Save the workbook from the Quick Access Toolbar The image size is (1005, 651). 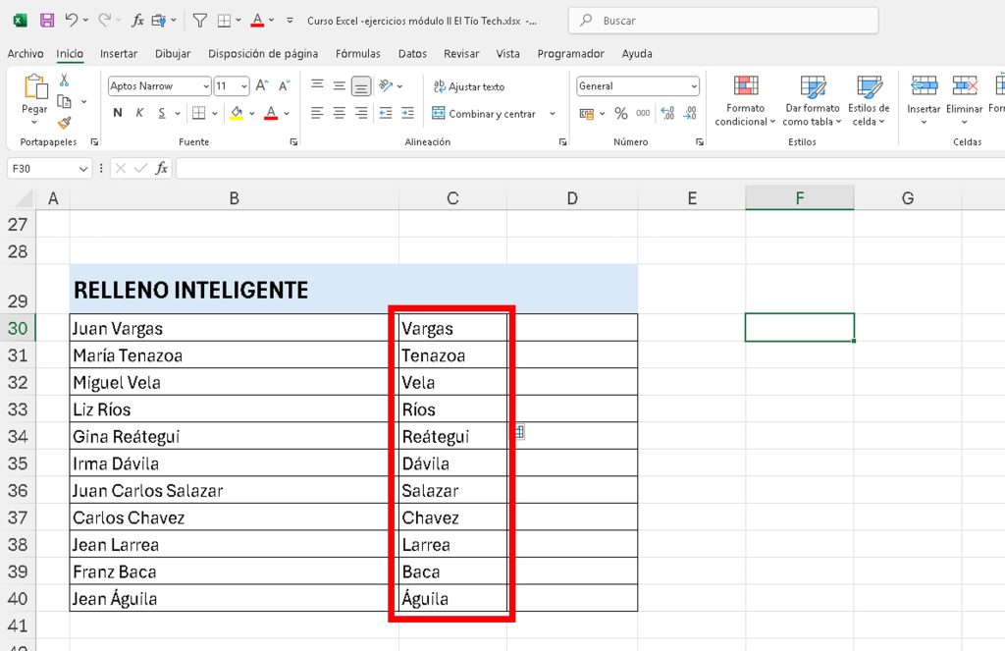point(47,21)
